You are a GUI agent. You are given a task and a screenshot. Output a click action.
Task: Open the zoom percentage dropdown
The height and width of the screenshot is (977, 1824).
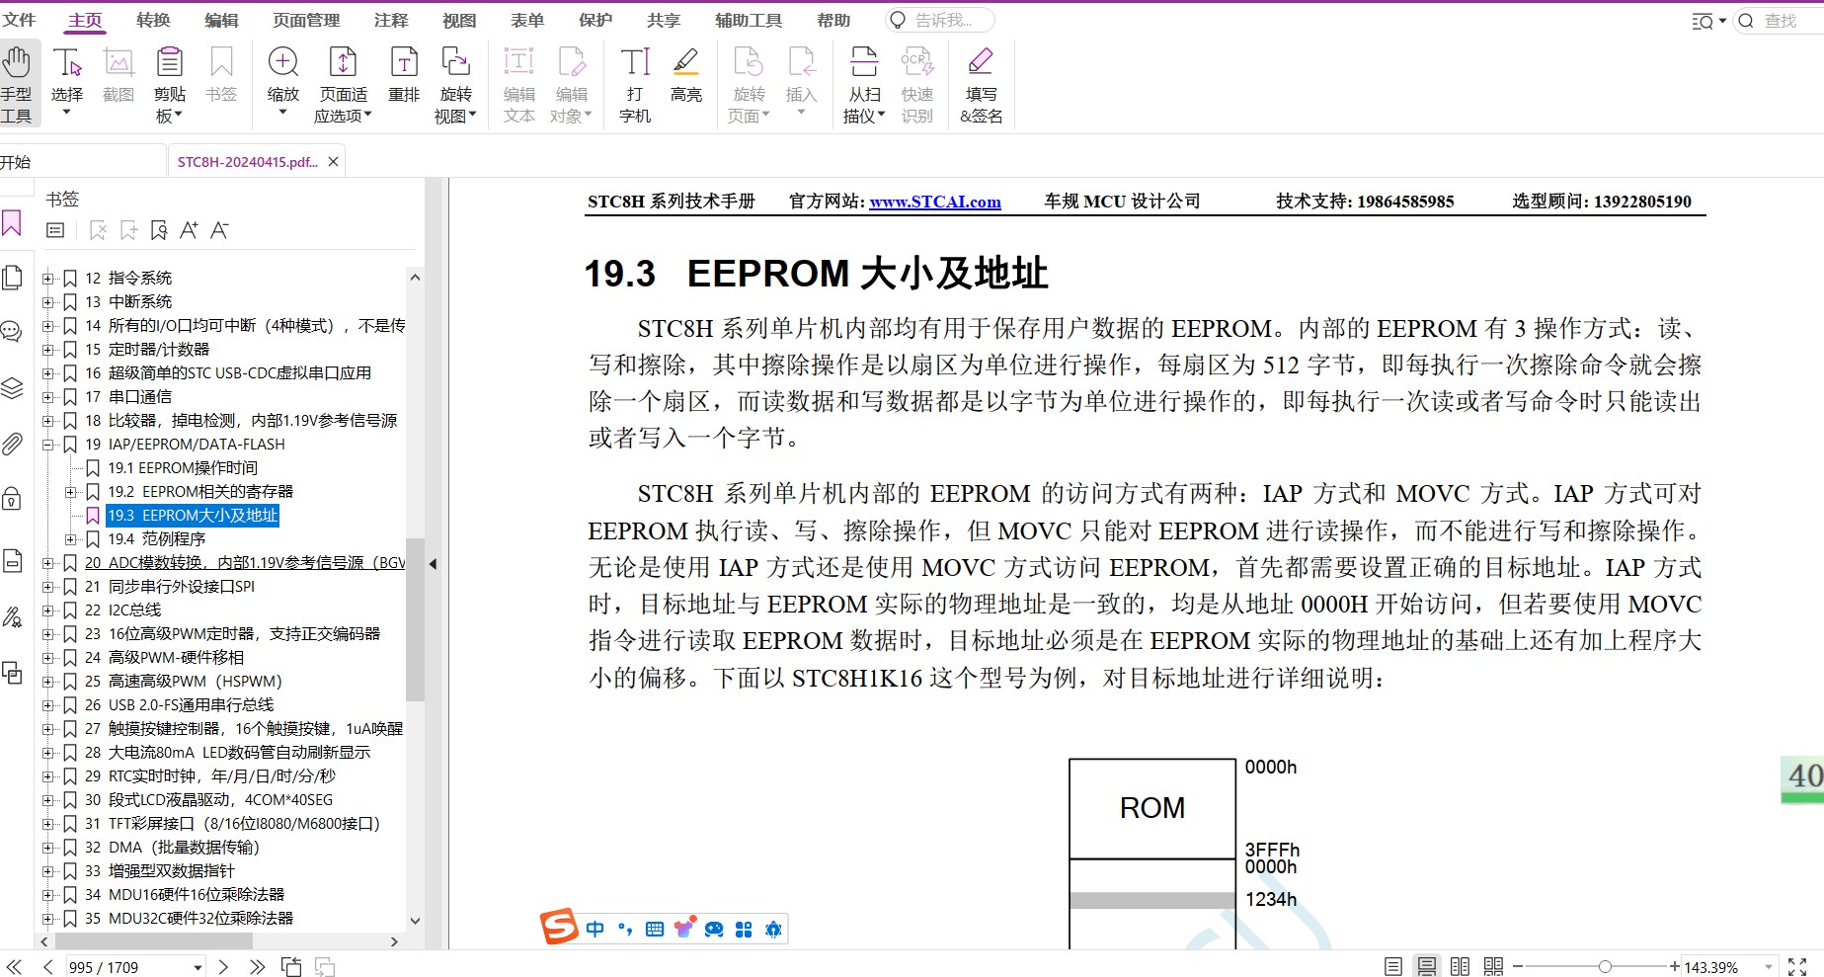[x=1768, y=968]
